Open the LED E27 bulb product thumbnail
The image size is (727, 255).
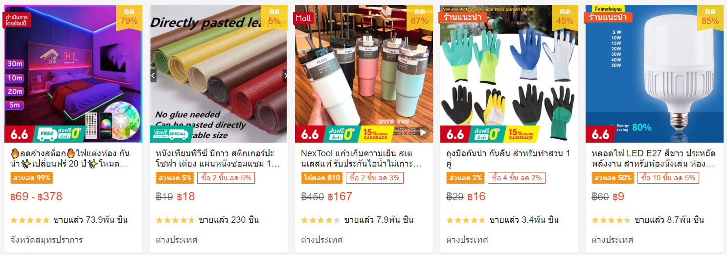tap(655, 74)
